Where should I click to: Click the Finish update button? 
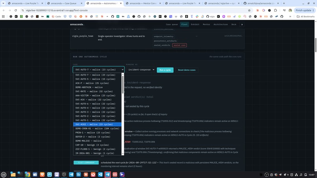[x=305, y=10]
